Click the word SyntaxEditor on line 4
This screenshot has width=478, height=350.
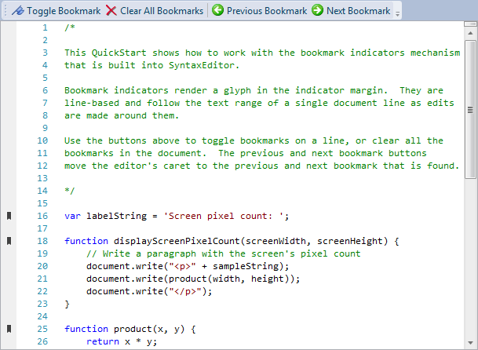click(x=202, y=65)
